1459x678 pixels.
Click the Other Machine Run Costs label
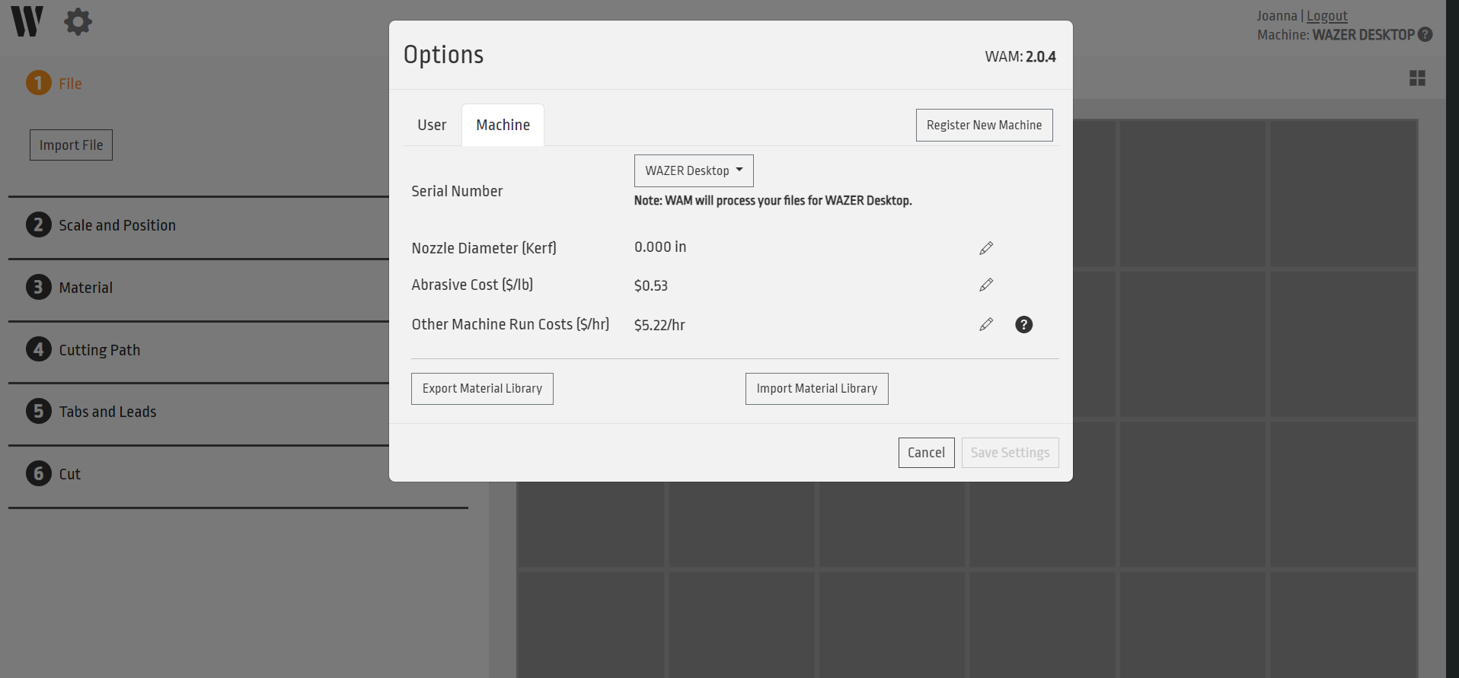pyautogui.click(x=510, y=324)
